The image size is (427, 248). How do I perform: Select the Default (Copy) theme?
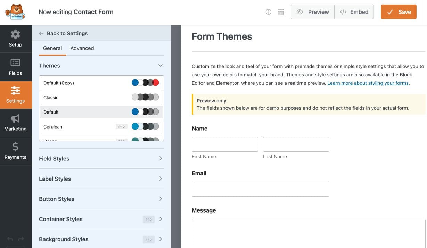tap(101, 83)
